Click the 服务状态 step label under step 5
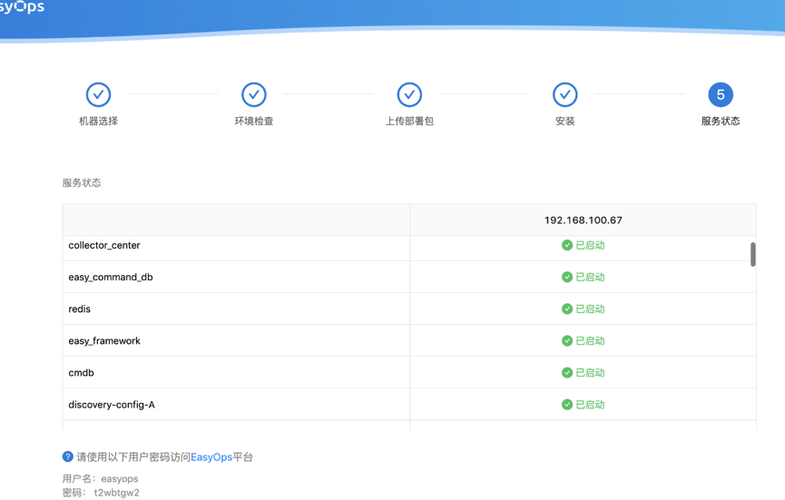 (x=721, y=121)
